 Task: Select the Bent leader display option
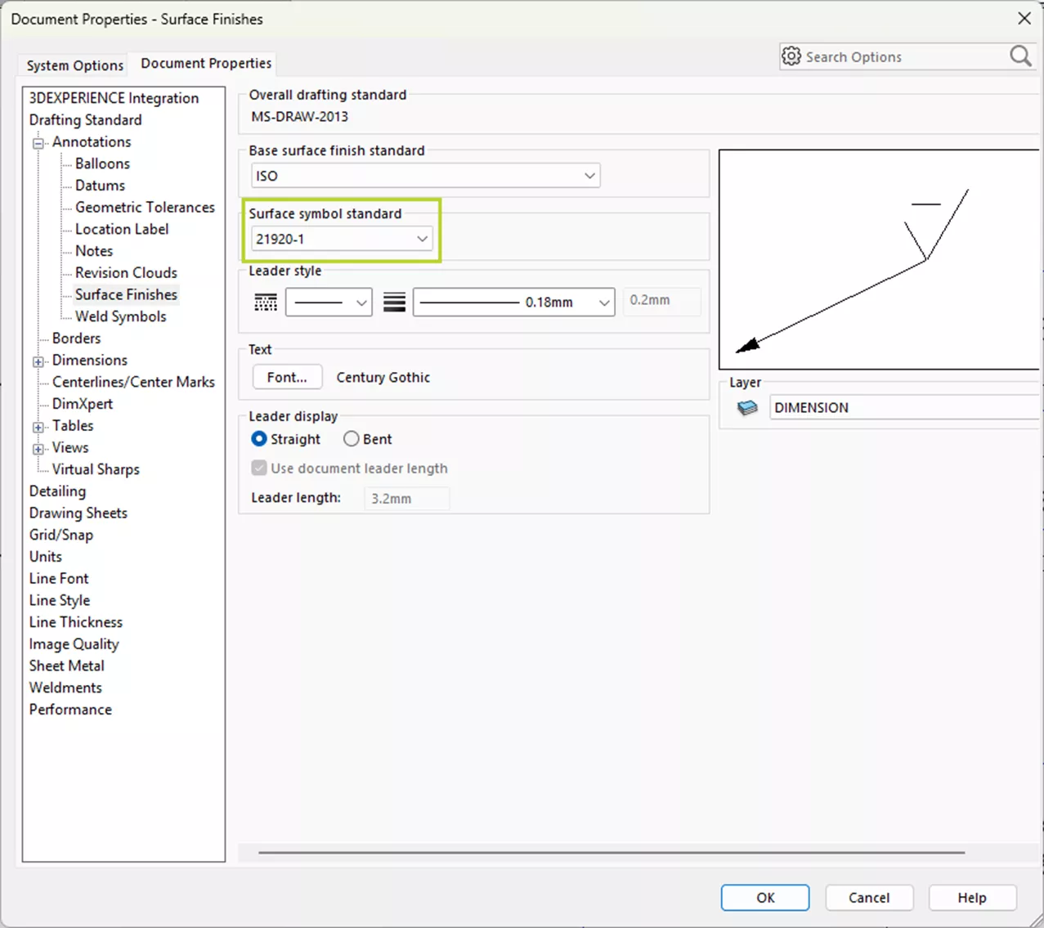352,439
